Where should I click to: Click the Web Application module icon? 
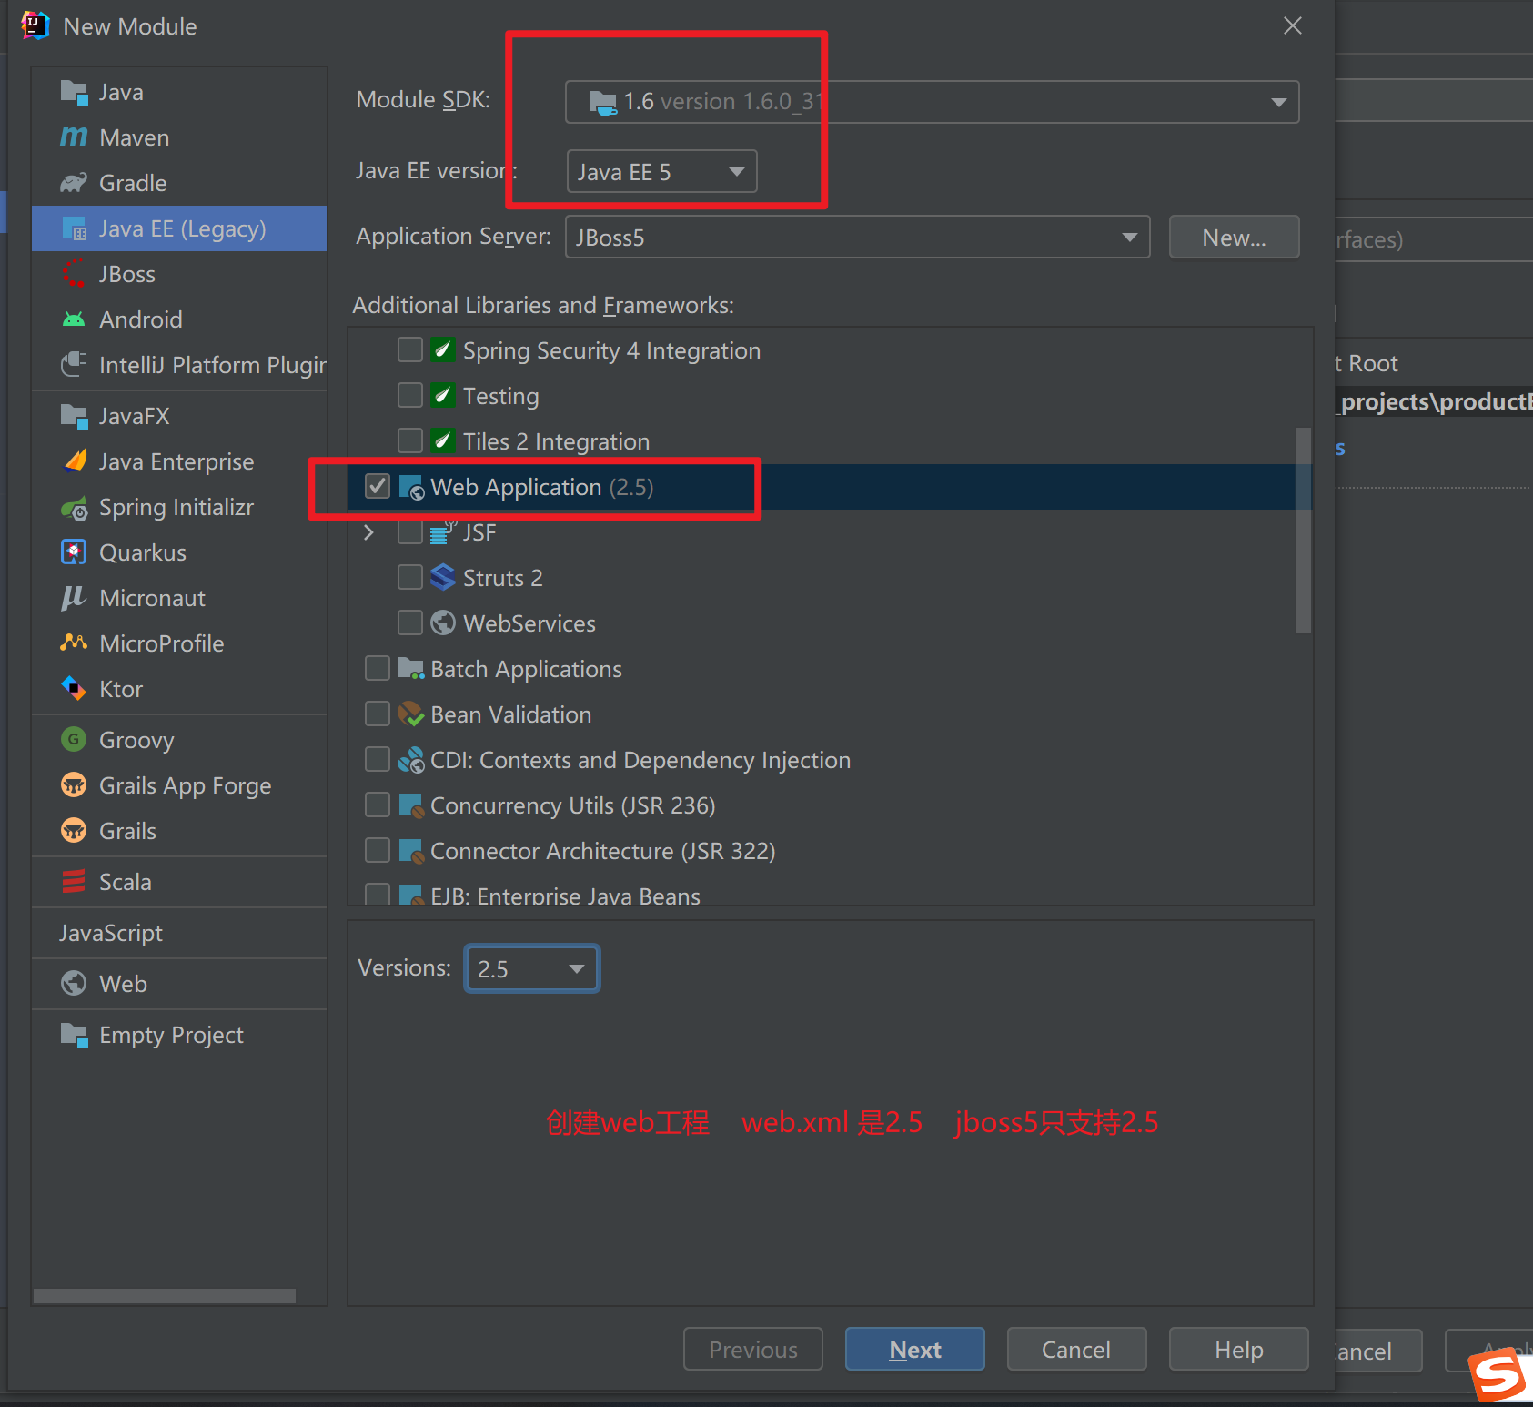[x=411, y=487]
